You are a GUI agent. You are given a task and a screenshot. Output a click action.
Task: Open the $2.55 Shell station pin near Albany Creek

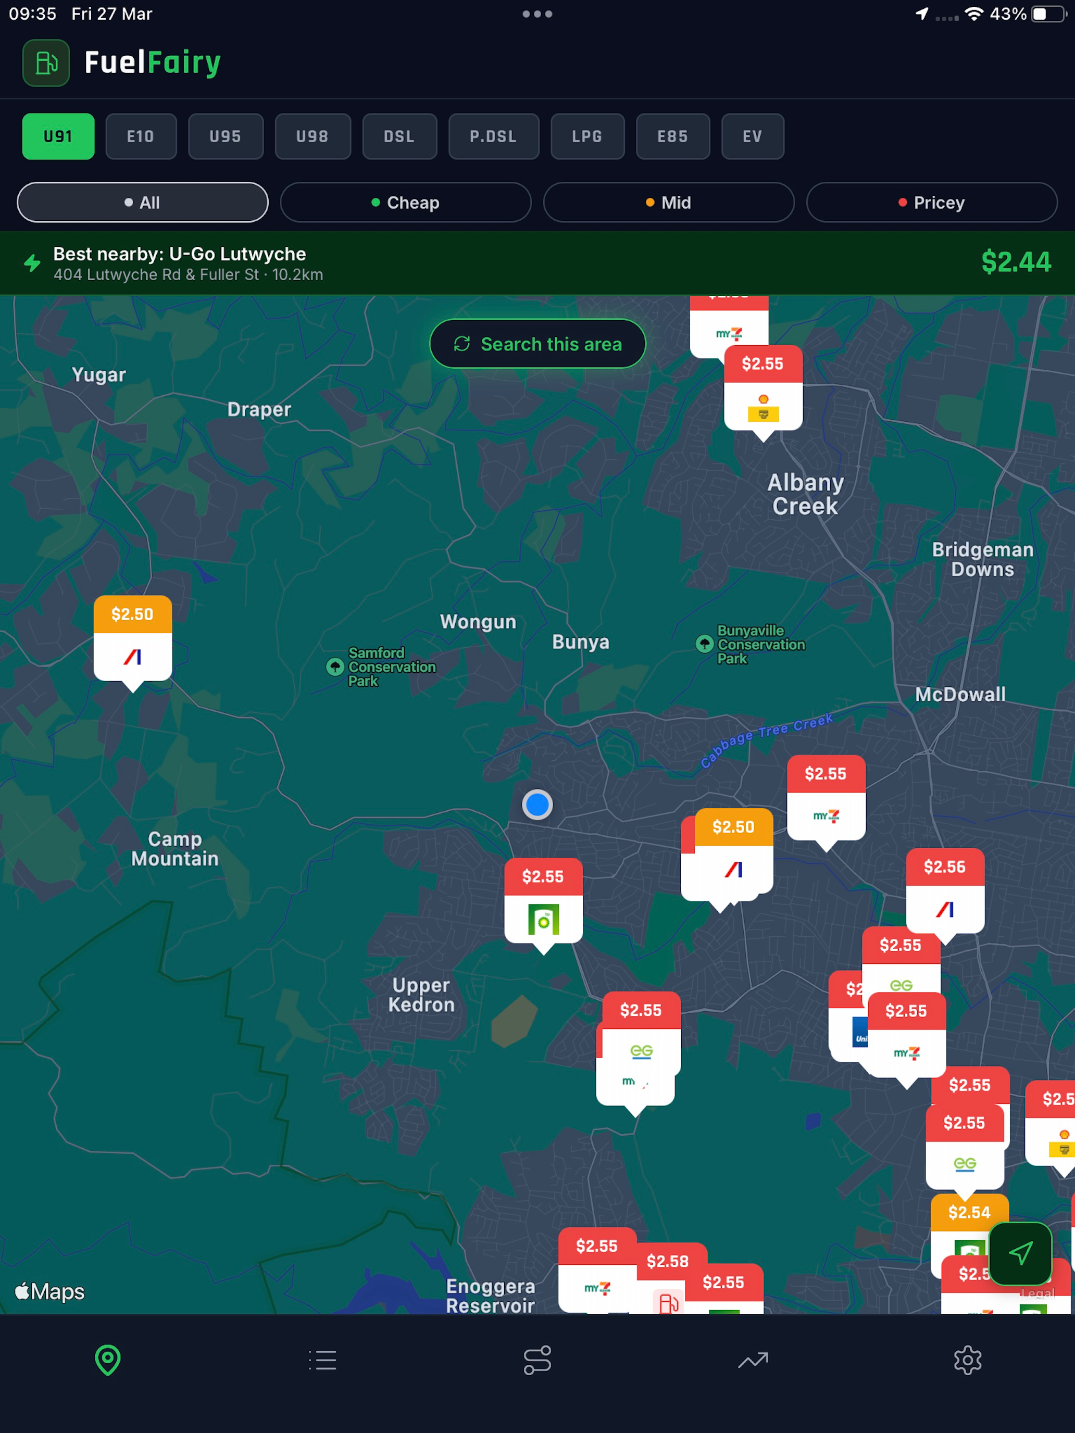click(762, 393)
